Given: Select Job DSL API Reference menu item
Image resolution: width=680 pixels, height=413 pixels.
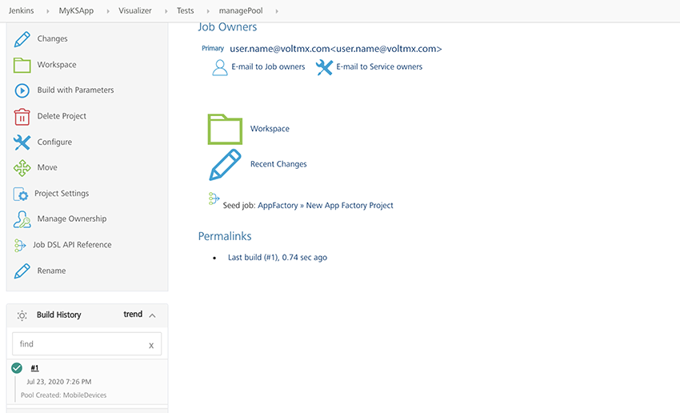Looking at the screenshot, I should tap(72, 245).
